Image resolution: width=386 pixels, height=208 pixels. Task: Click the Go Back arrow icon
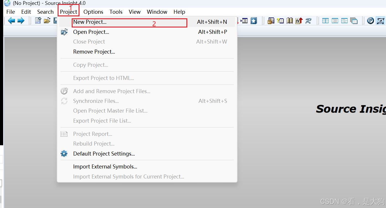tap(11, 21)
